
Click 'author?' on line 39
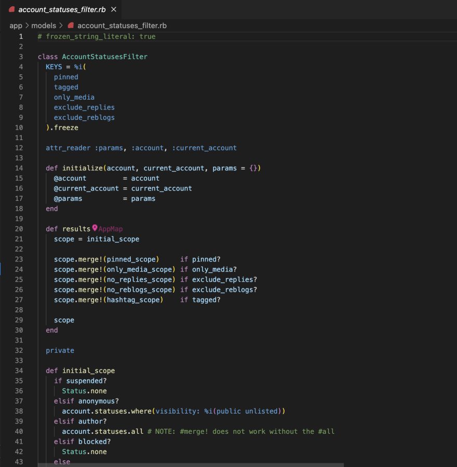[x=92, y=421]
